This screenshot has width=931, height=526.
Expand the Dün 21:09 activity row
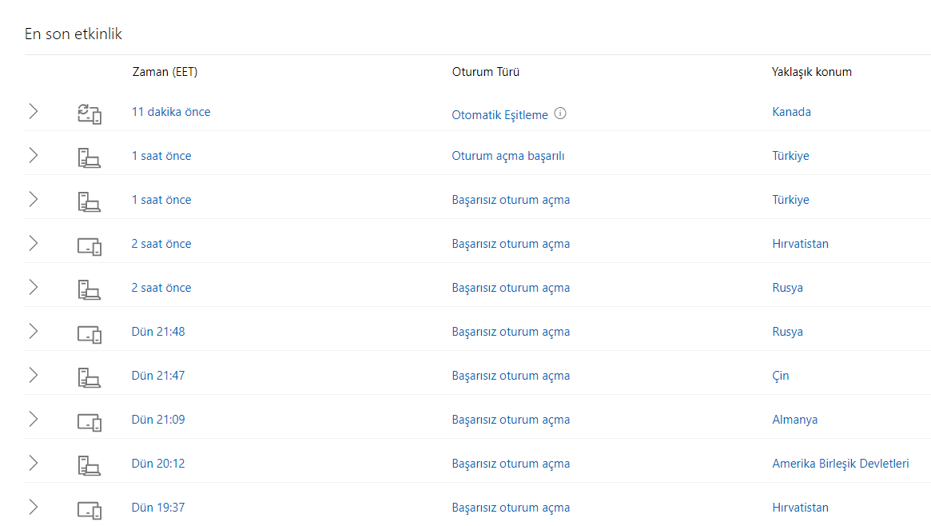[34, 420]
